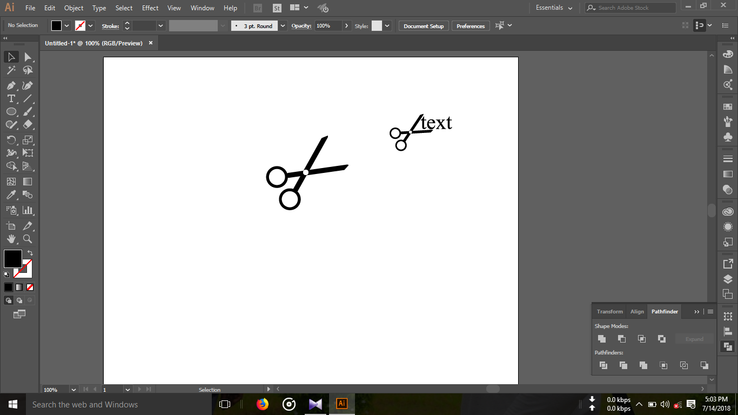Screen dimensions: 738x415
Task: Activate the Pen tool
Action: tap(11, 85)
